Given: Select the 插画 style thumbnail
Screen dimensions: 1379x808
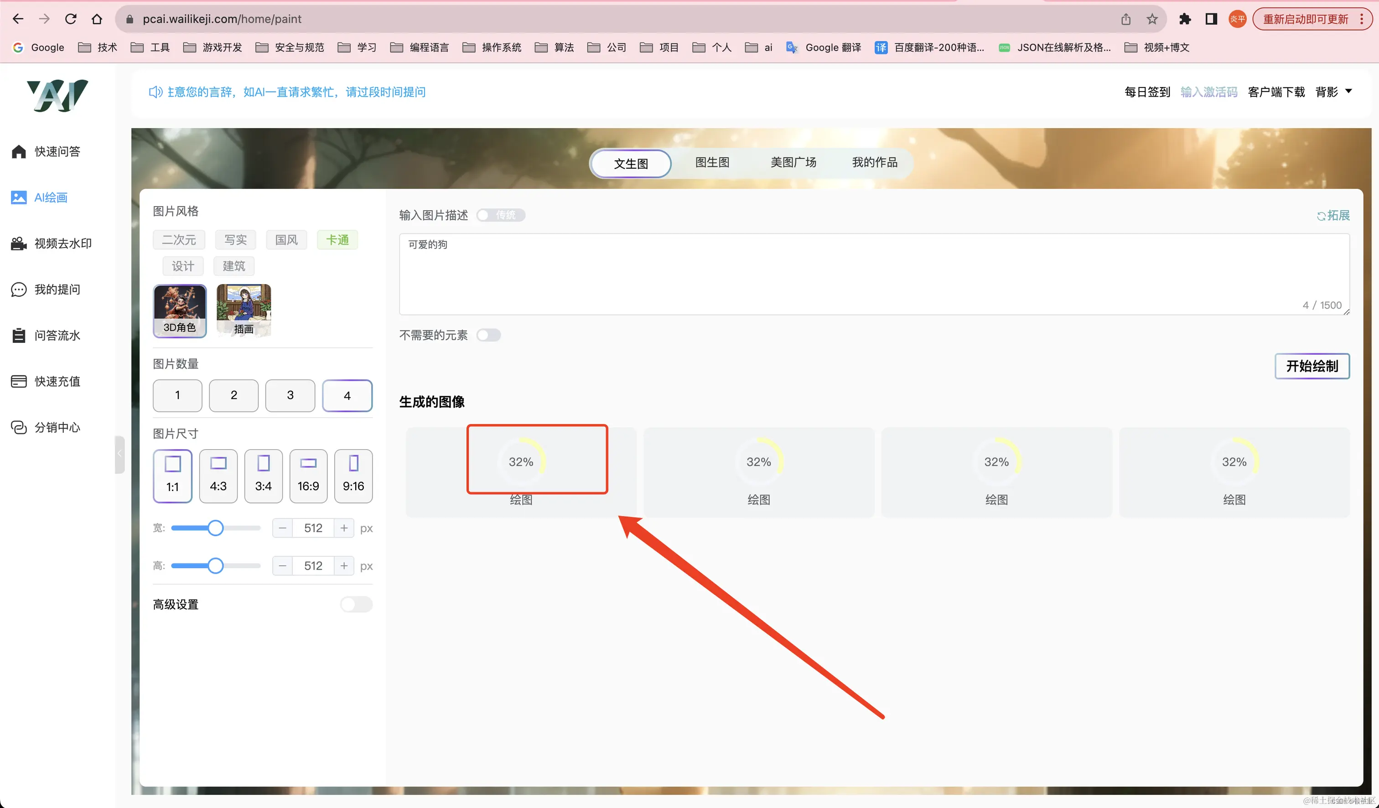Looking at the screenshot, I should coord(244,310).
